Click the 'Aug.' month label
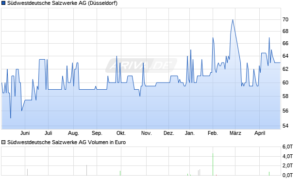 (x=73, y=133)
